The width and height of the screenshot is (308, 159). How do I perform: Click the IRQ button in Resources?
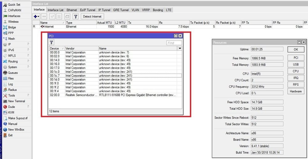pos(296,78)
